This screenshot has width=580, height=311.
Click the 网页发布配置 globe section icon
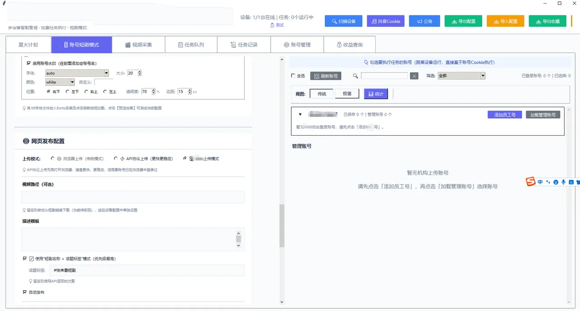[26, 141]
